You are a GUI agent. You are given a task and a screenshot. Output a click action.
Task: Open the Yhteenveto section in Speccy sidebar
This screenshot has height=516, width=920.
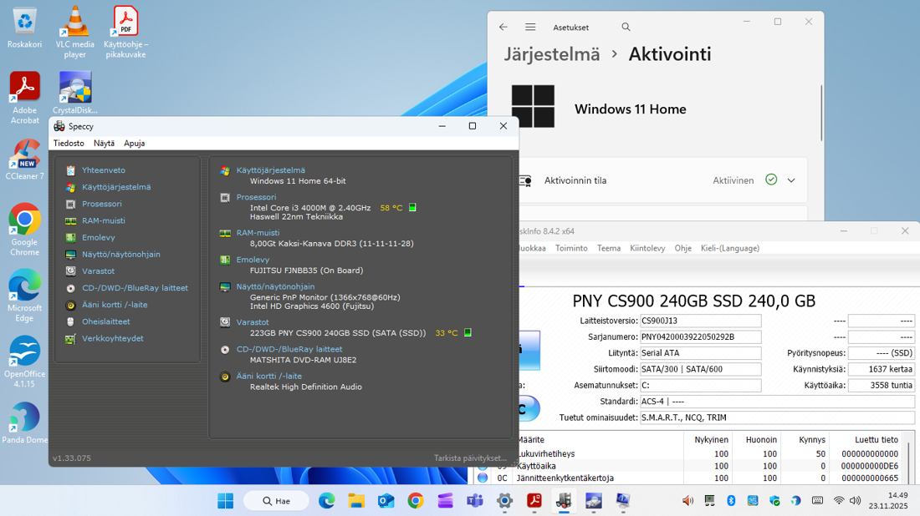click(x=103, y=170)
